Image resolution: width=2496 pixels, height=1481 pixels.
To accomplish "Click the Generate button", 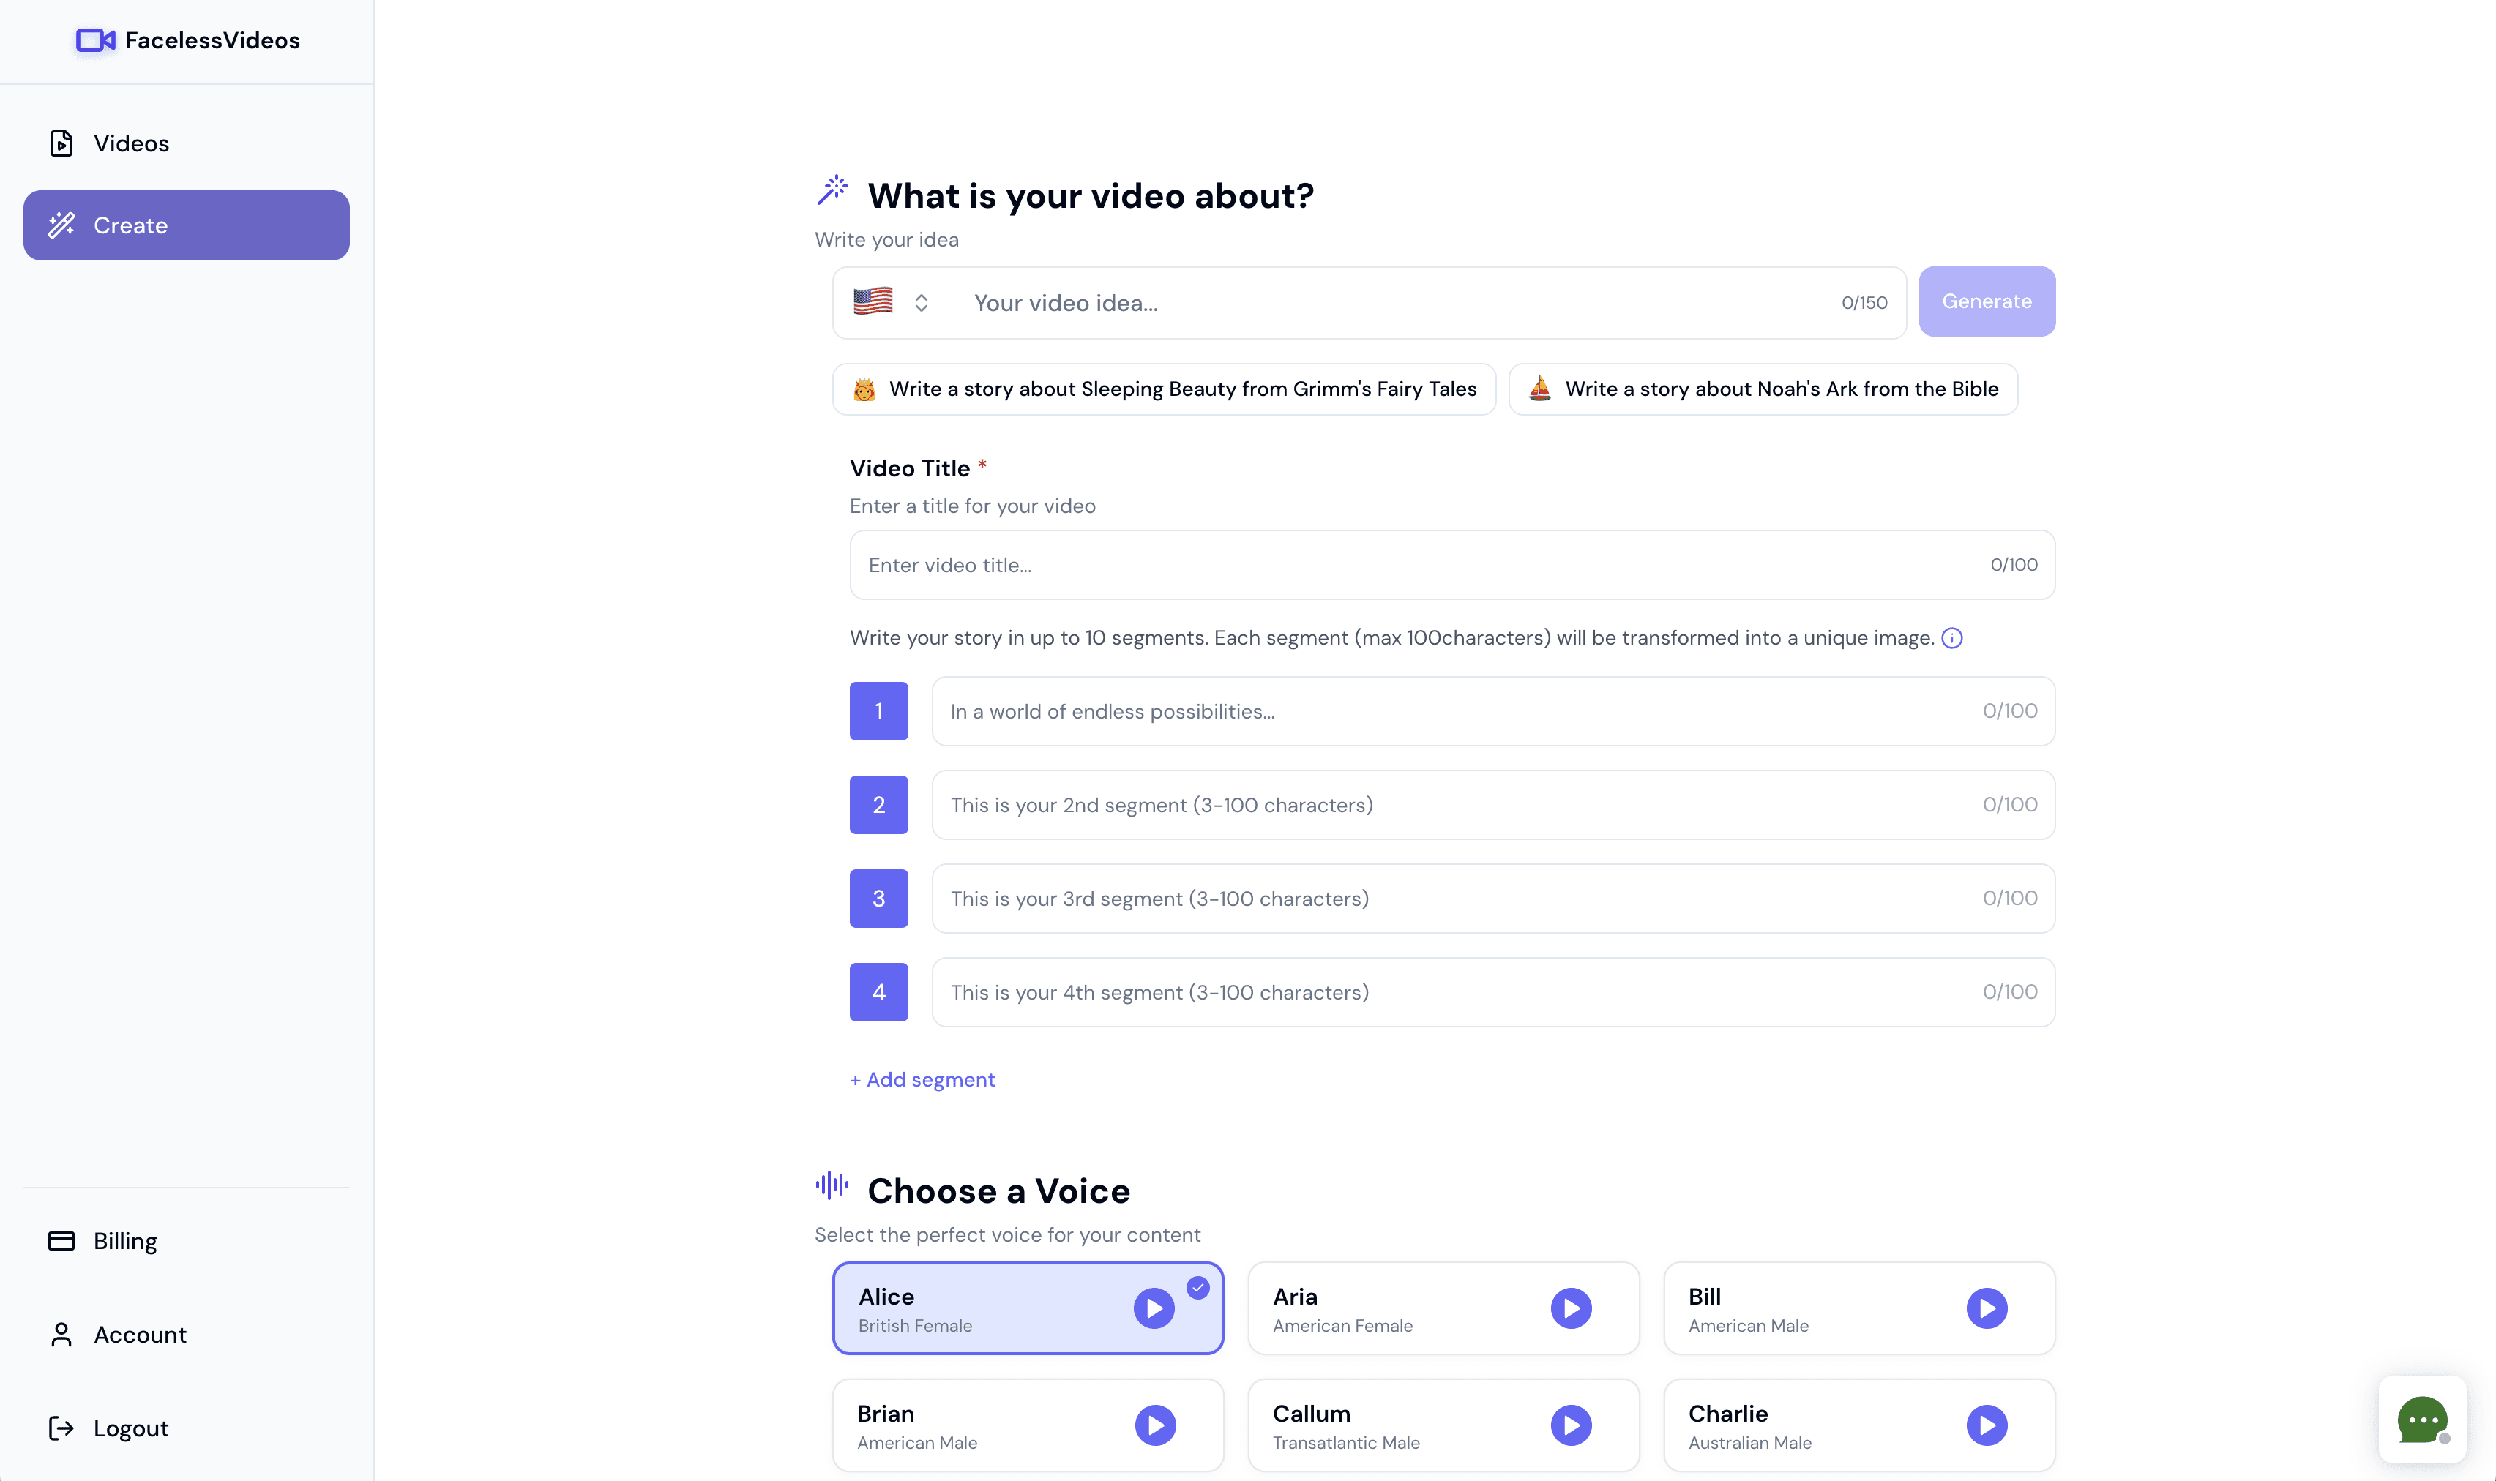I will tap(1986, 301).
